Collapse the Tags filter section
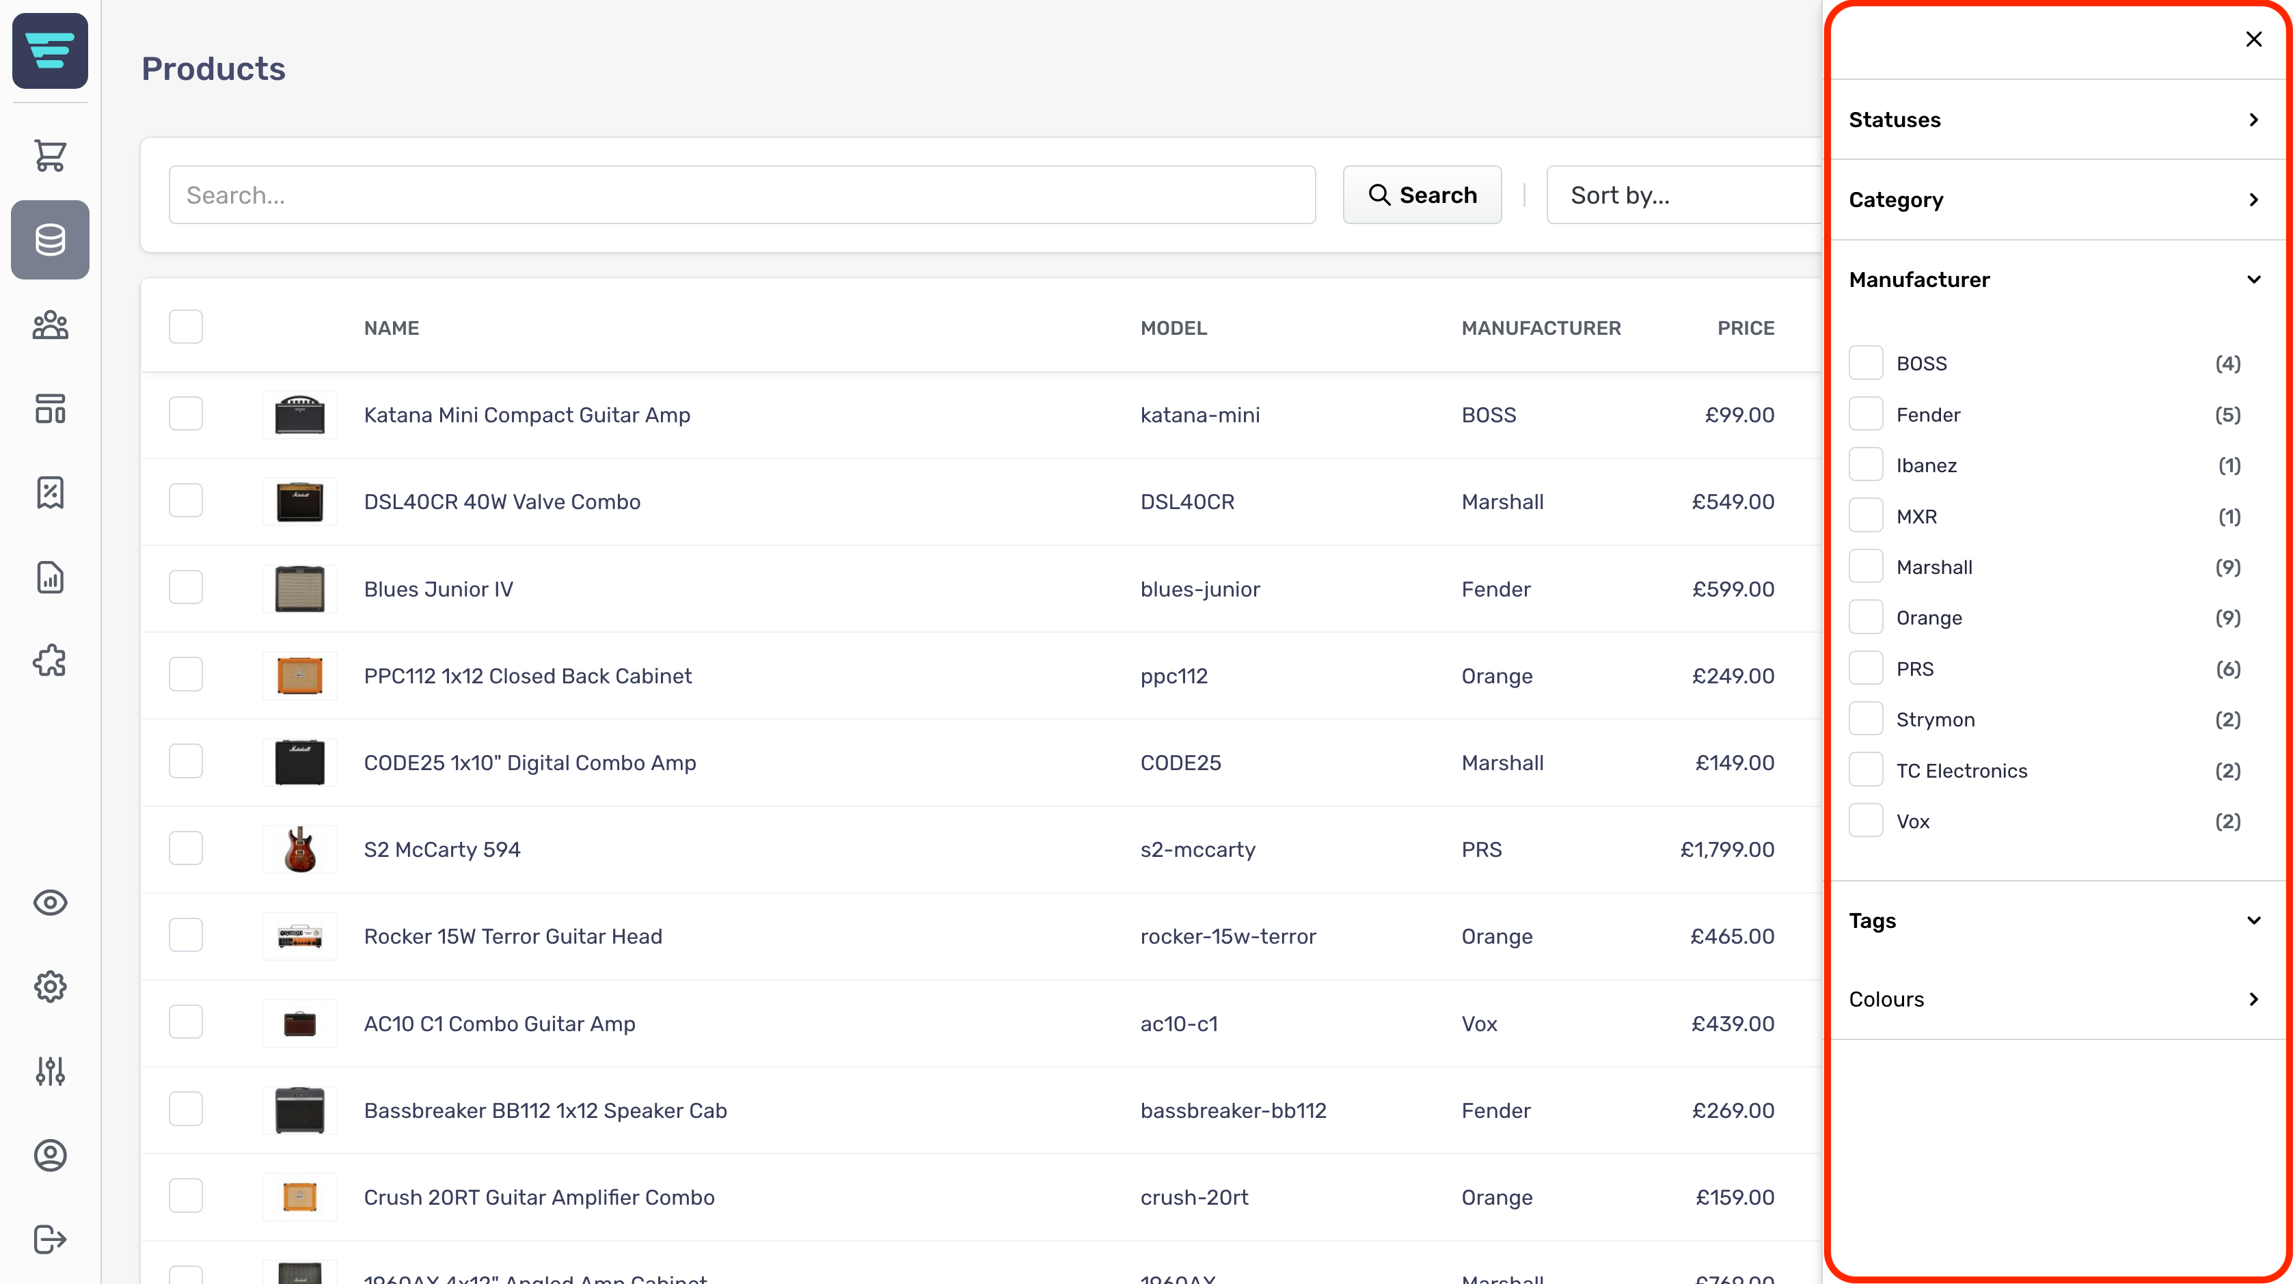Viewport: 2293px width, 1284px height. (2057, 920)
